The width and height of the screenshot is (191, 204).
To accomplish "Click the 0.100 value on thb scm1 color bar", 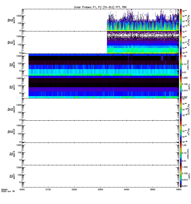I will click(x=185, y=84).
